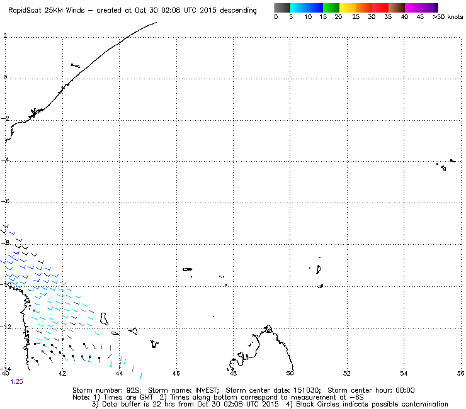Click 'Storm name: INVEST' text
Screen dimensions: 466x409
(183, 390)
